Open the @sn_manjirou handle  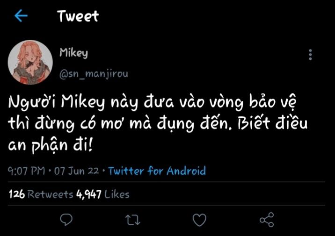93,73
